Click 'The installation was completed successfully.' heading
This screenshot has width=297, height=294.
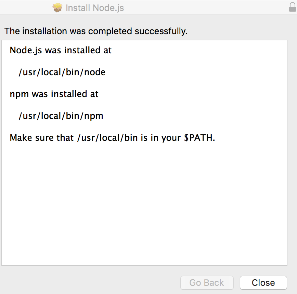(x=96, y=31)
